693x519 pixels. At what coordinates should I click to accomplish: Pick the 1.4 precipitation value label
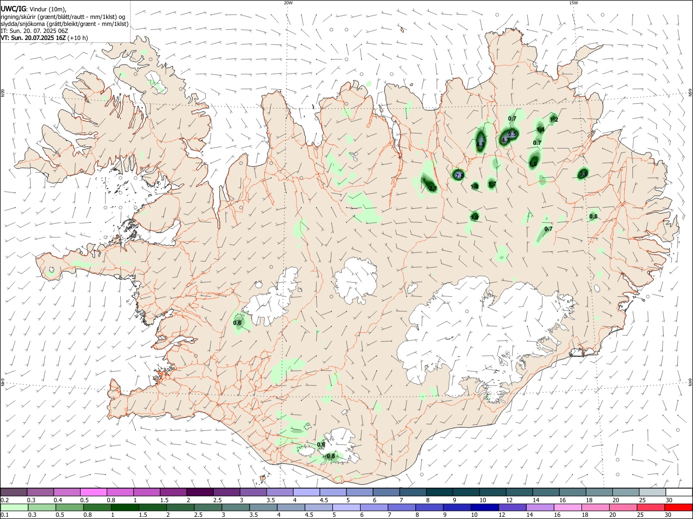pos(540,130)
